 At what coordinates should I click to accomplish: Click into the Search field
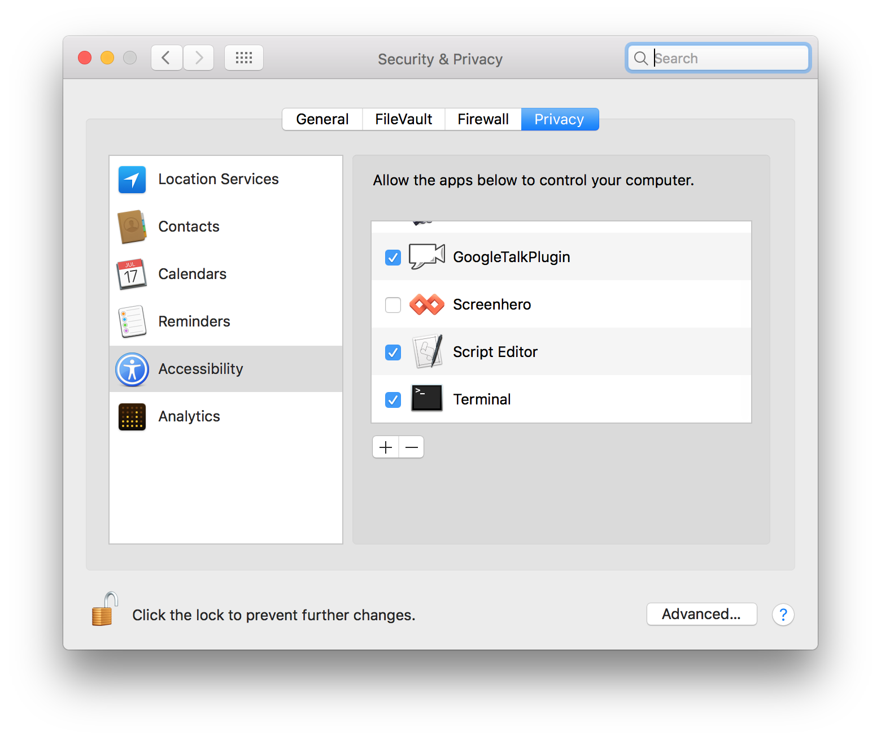pyautogui.click(x=718, y=58)
